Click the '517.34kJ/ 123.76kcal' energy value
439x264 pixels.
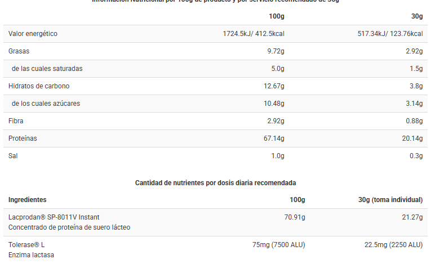tap(390, 34)
